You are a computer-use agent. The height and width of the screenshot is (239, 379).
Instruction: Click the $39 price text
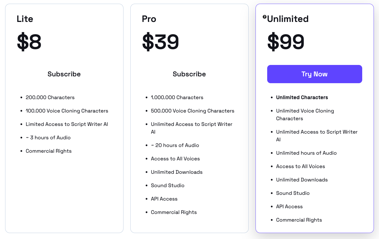(x=160, y=42)
